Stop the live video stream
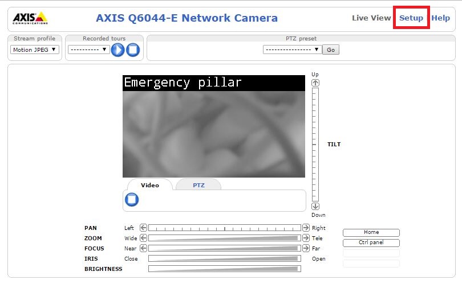The width and height of the screenshot is (462, 288). [x=132, y=200]
